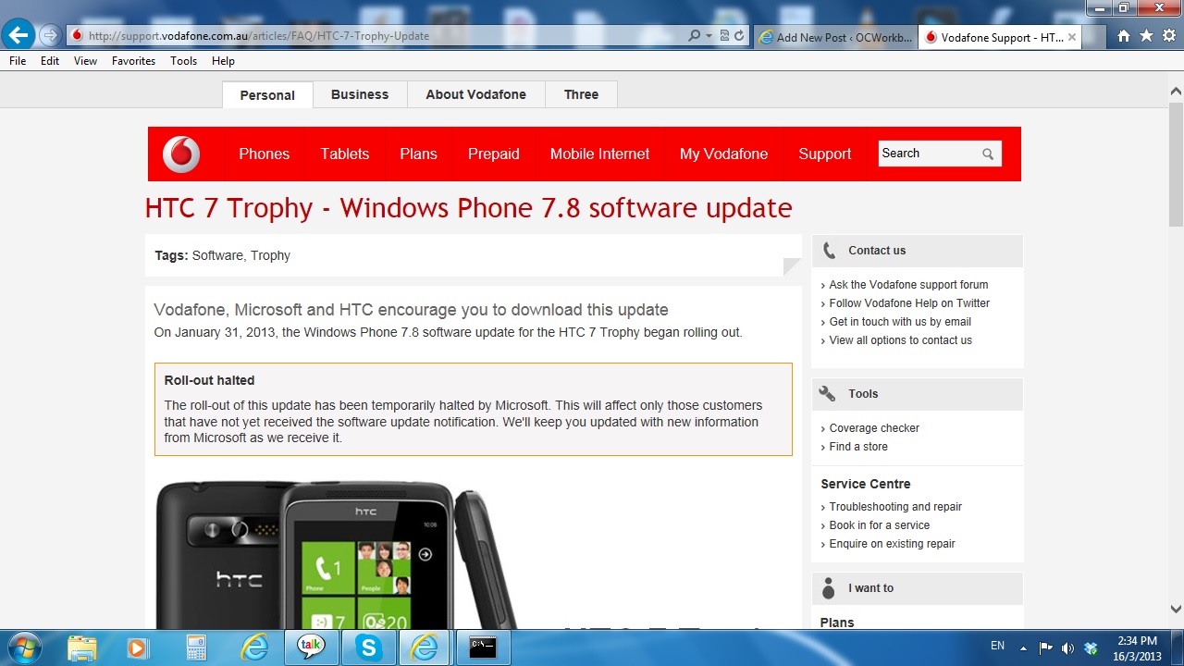Launch Windows Media Player from the taskbar
This screenshot has height=666, width=1184.
[x=137, y=647]
